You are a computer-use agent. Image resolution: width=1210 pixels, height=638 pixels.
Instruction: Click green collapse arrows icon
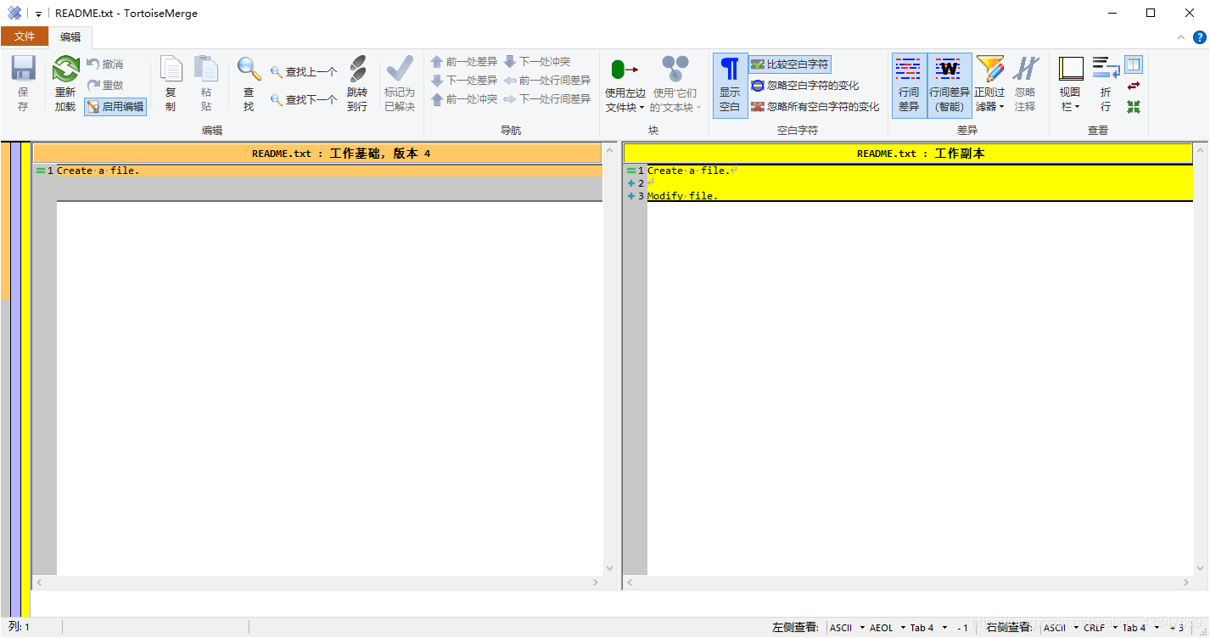[x=1134, y=107]
